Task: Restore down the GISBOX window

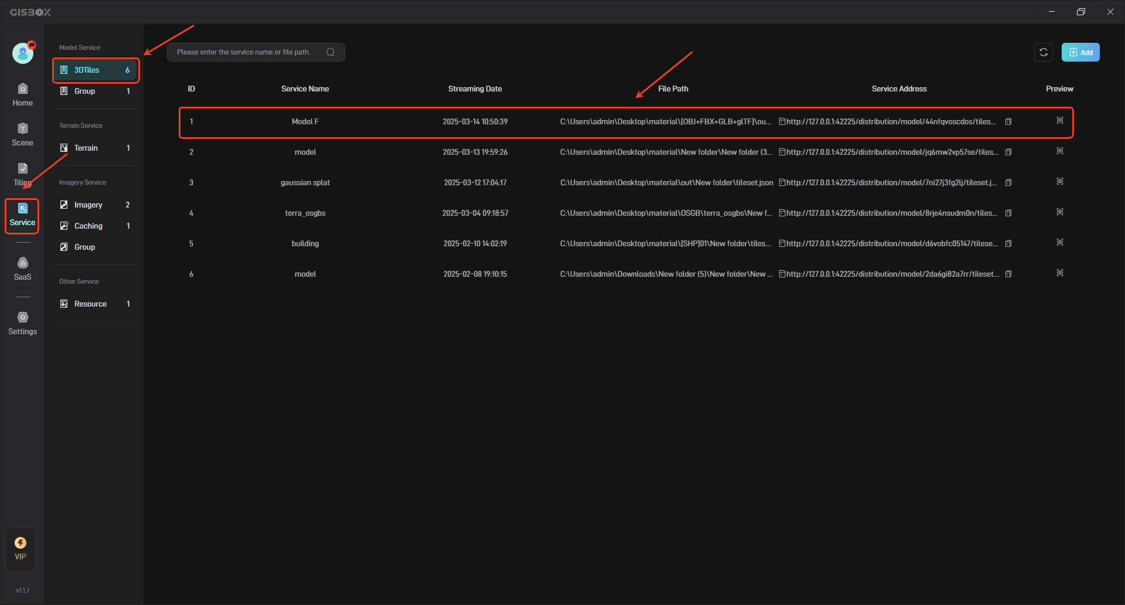Action: [1081, 12]
